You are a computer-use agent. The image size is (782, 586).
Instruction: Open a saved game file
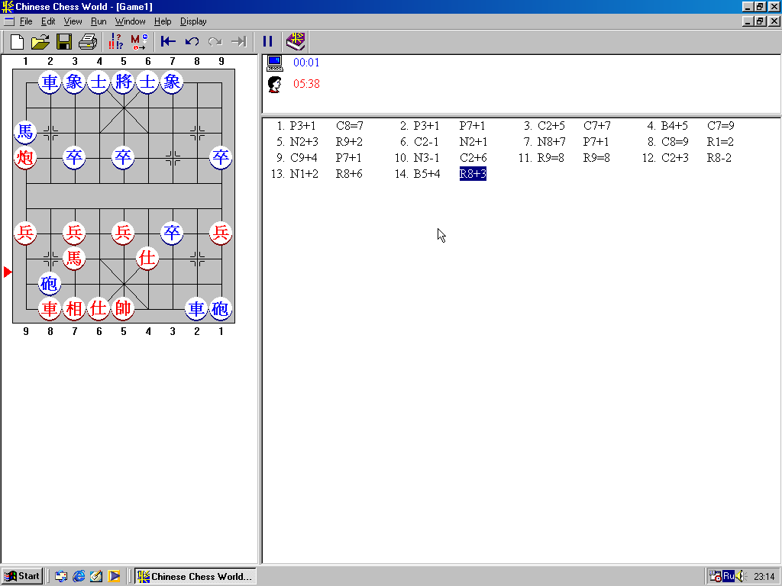40,42
